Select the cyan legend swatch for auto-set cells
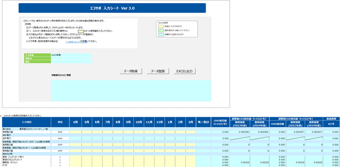 click(161, 35)
